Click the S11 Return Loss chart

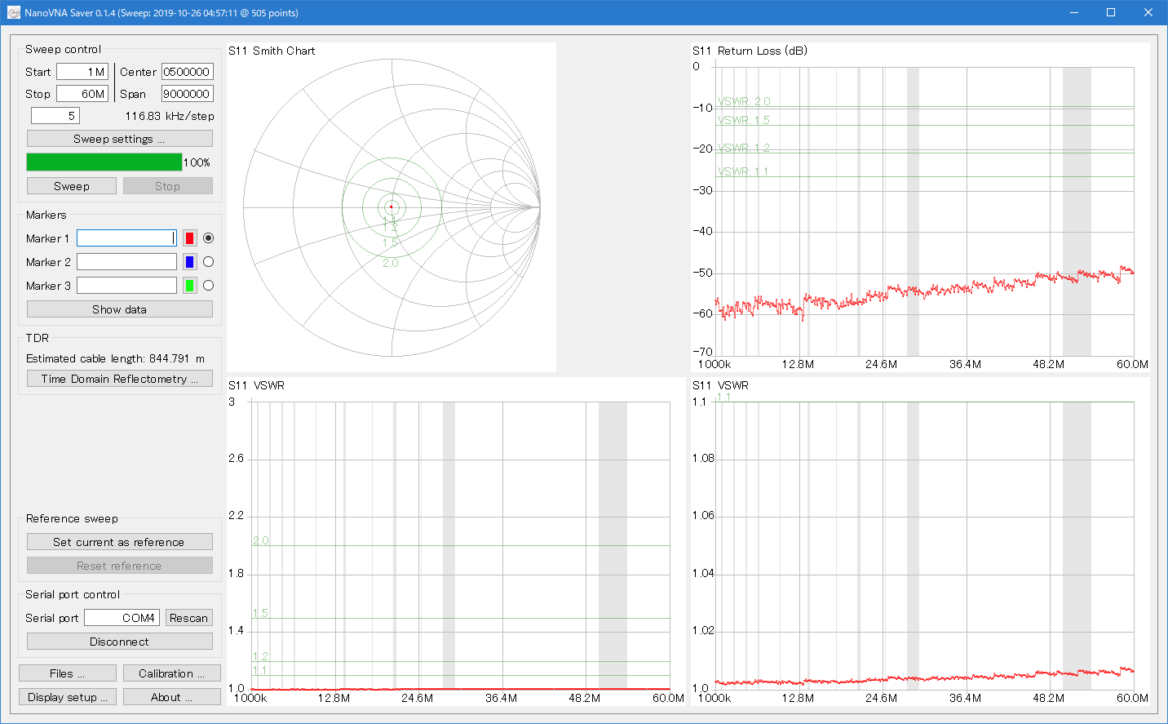tap(920, 207)
